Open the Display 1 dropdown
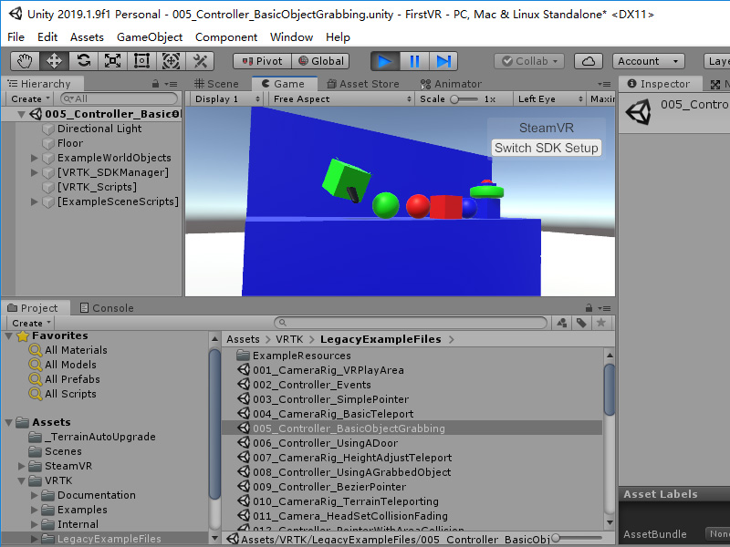 (x=226, y=98)
